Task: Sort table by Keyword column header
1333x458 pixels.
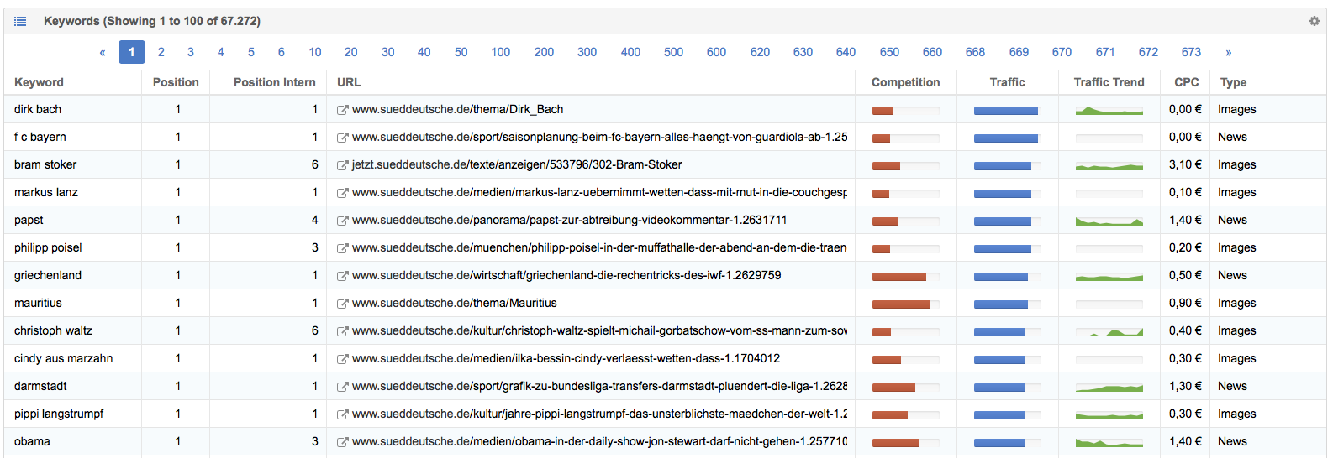Action: [x=39, y=82]
